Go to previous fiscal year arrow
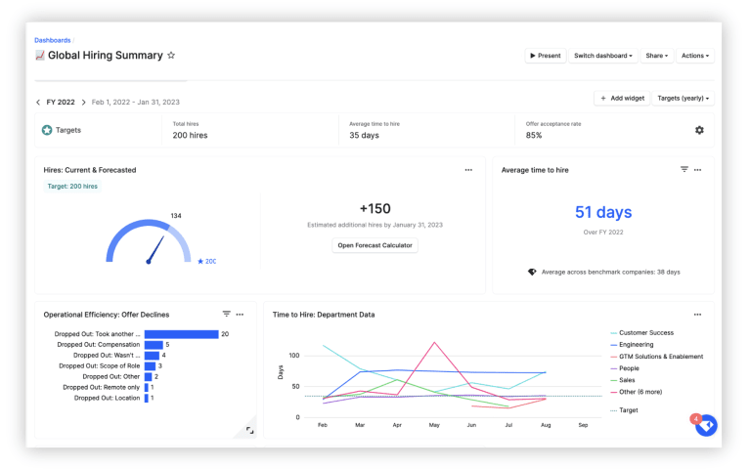 pos(38,103)
